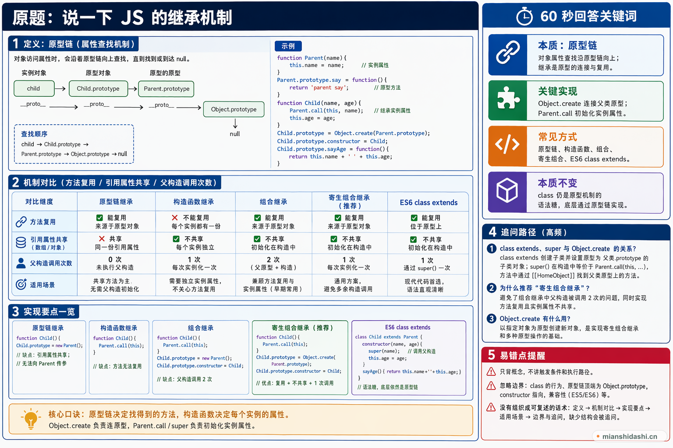Click the warning triangle beside 没有组织成可复述的话术
The height and width of the screenshot is (448, 673).
[x=491, y=407]
